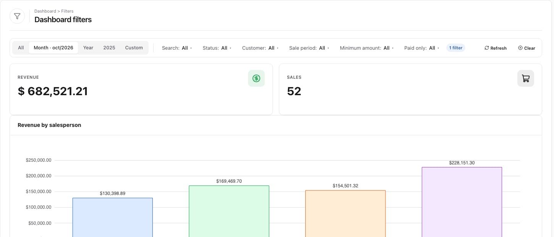Click the green dollar revenue icon
554x237 pixels.
tap(256, 78)
